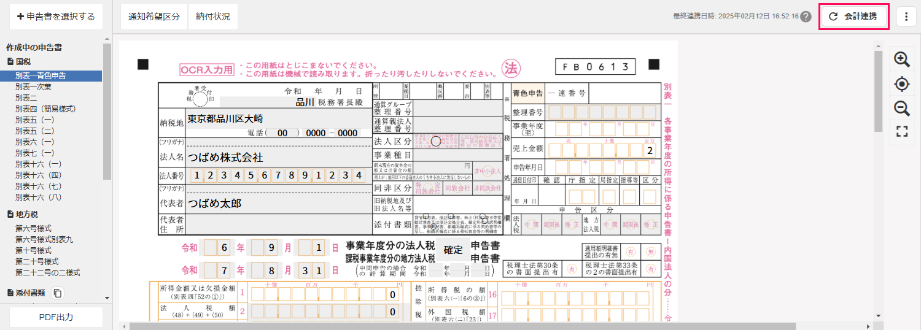Select 別表四（簡易様式） in sidebar
The height and width of the screenshot is (330, 921).
pos(45,109)
